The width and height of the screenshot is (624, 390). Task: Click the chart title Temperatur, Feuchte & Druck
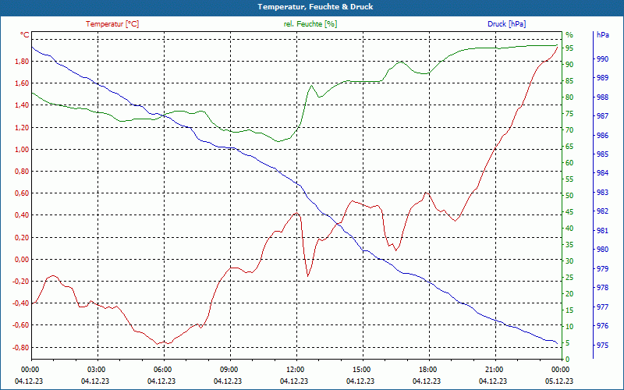(315, 7)
